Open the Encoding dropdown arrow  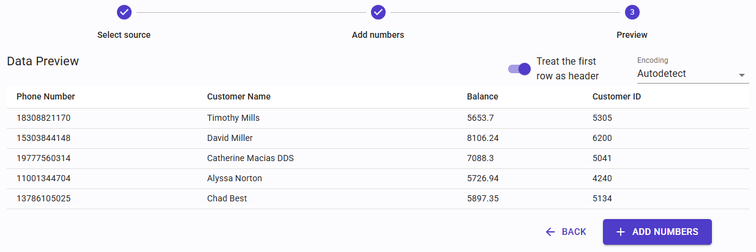point(741,75)
